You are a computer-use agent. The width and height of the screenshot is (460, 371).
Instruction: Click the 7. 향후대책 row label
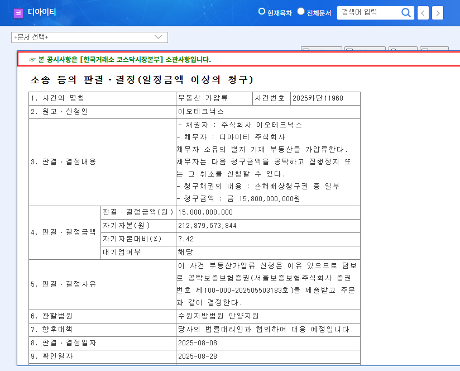click(x=51, y=330)
